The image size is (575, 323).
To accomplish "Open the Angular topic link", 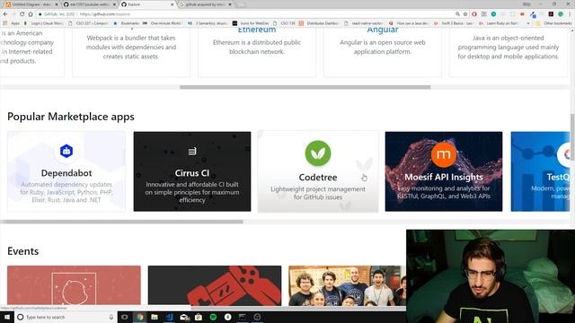I will click(x=383, y=30).
